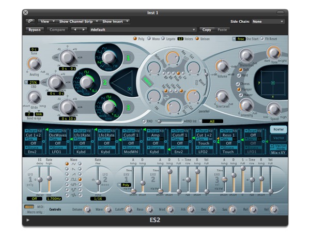Image resolution: width=310 pixels, height=237 pixels.
Task: Open Side Chain None dropdown
Action: tap(268, 21)
